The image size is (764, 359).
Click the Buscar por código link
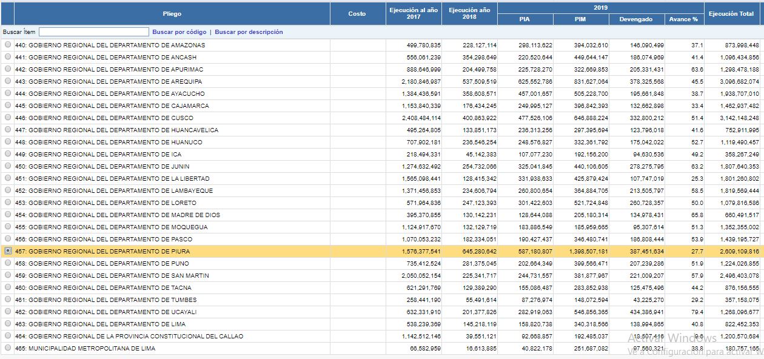[x=179, y=32]
